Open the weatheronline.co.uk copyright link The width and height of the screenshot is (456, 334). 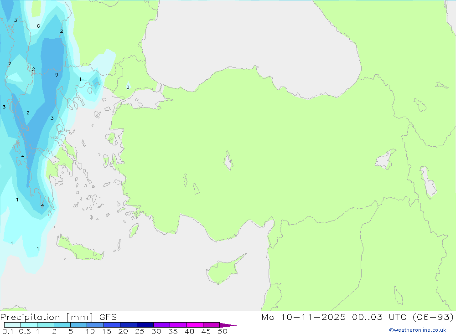[418, 330]
